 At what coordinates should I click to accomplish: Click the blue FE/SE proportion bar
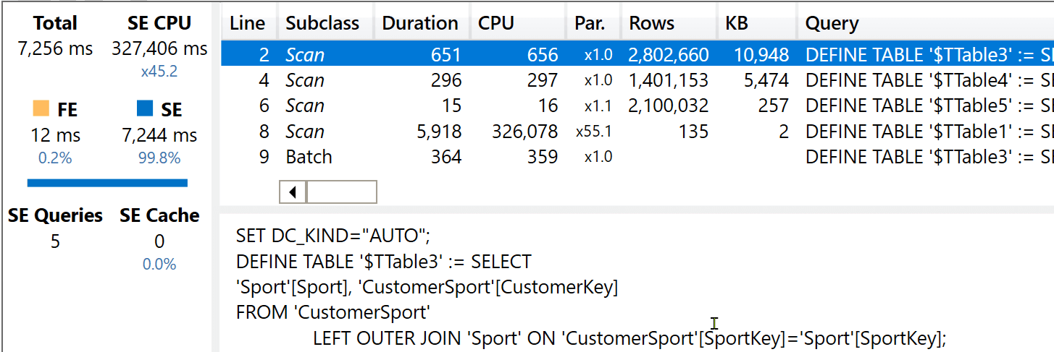[107, 183]
